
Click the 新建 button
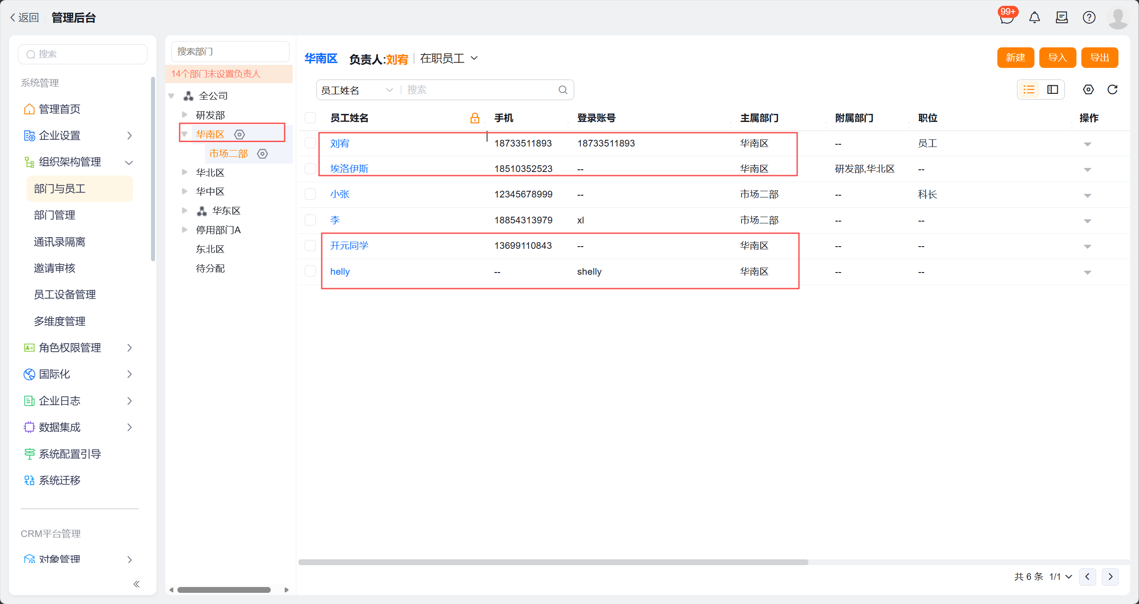(x=1015, y=58)
